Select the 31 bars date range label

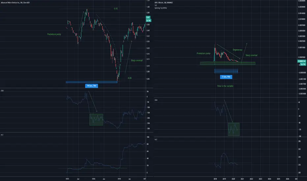pyautogui.click(x=226, y=77)
